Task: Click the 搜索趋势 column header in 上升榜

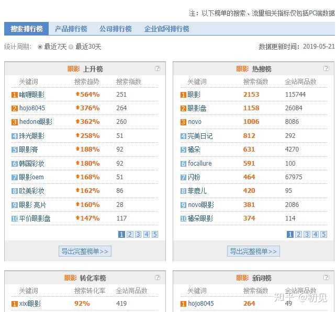Action: [86, 82]
